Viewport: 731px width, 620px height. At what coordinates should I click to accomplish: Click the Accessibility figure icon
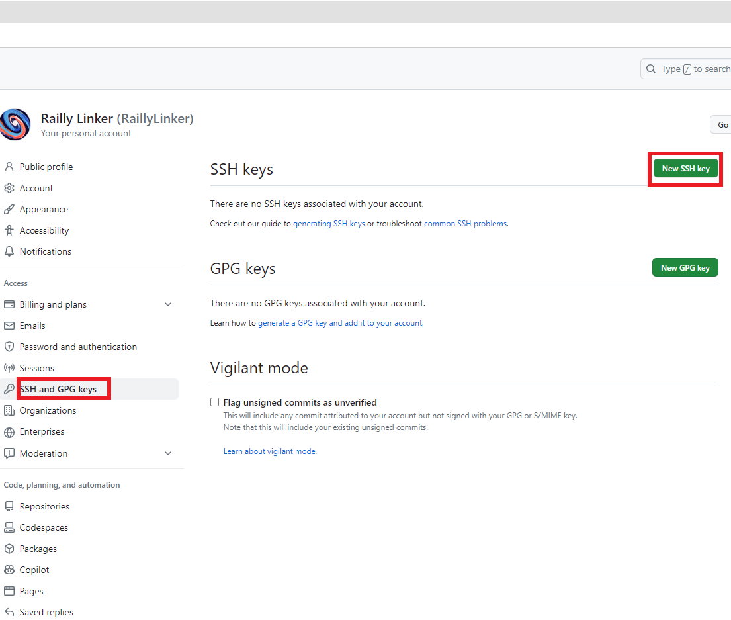[9, 230]
